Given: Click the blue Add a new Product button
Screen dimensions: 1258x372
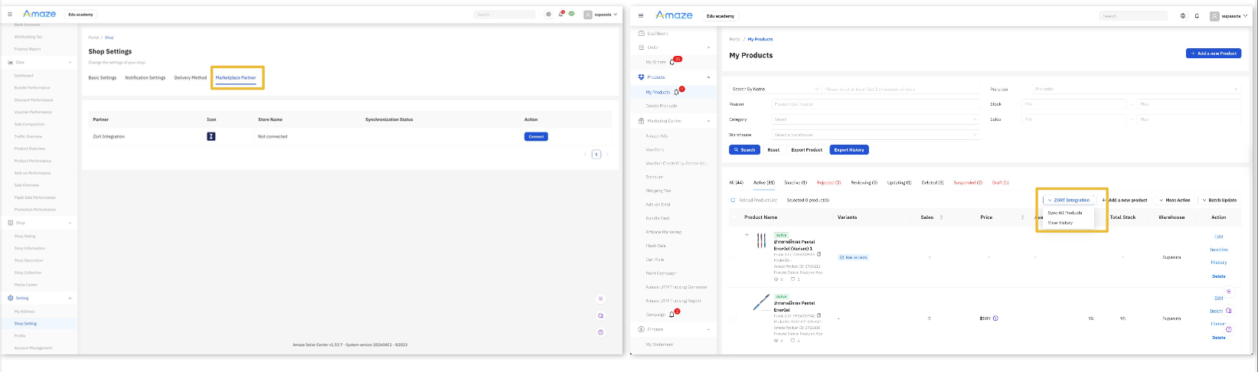Looking at the screenshot, I should click(1214, 54).
